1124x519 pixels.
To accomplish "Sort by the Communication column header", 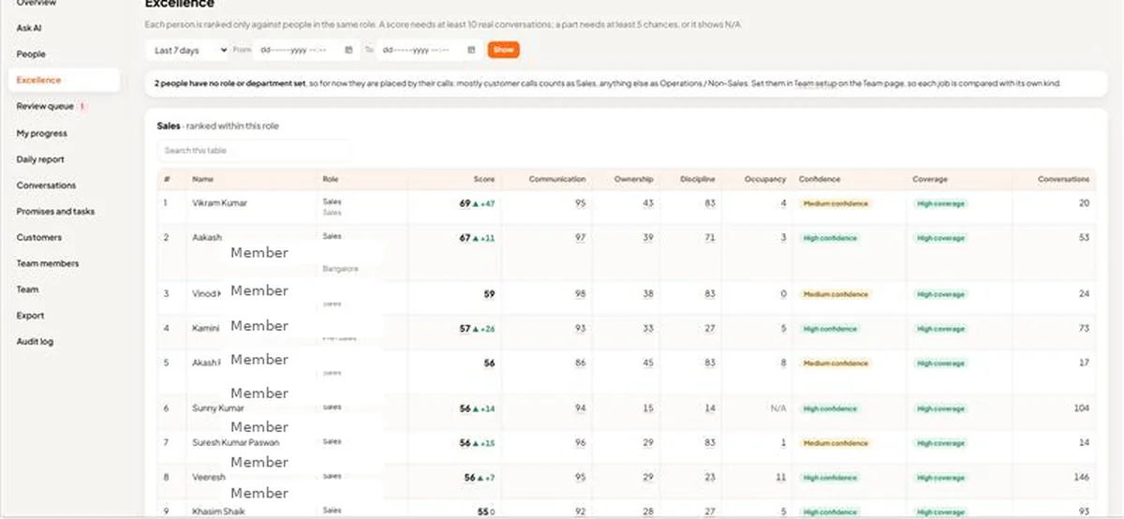I will [557, 179].
